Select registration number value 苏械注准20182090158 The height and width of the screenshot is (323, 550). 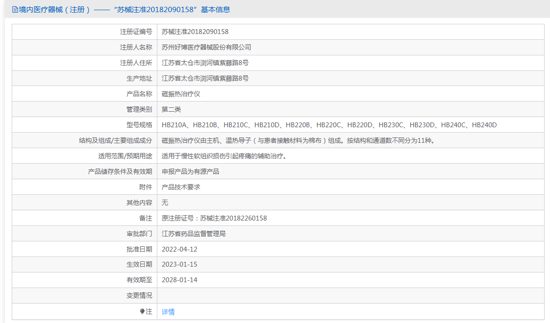coord(195,32)
